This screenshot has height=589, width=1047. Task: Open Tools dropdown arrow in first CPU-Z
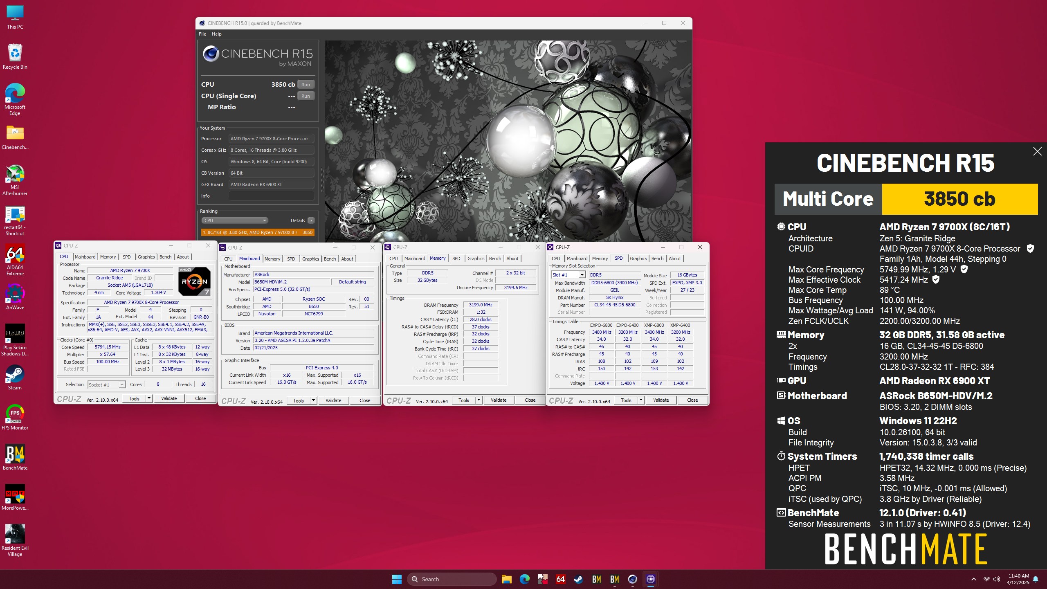point(149,398)
